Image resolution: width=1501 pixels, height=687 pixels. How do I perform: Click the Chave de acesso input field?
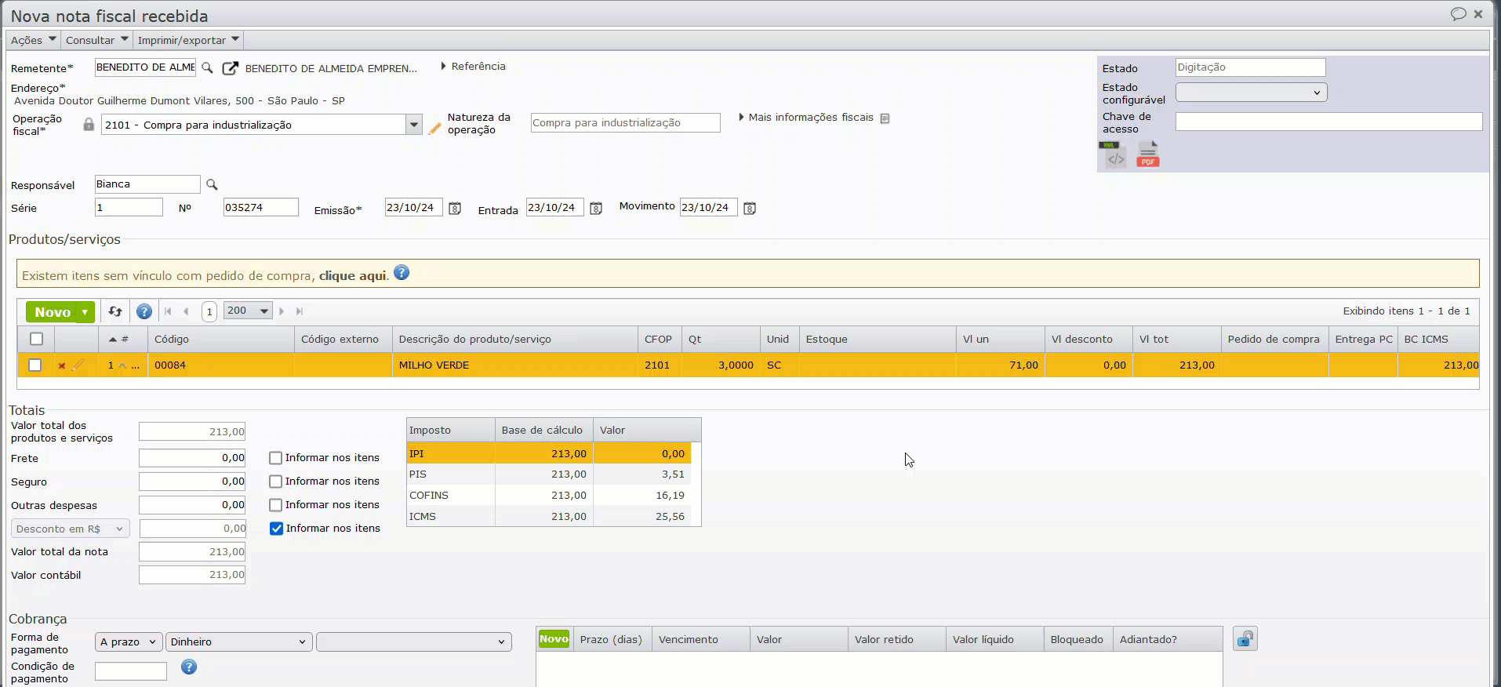pos(1328,122)
